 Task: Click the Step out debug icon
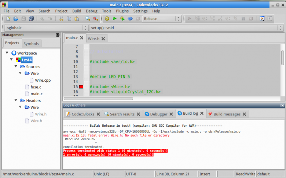220,19
